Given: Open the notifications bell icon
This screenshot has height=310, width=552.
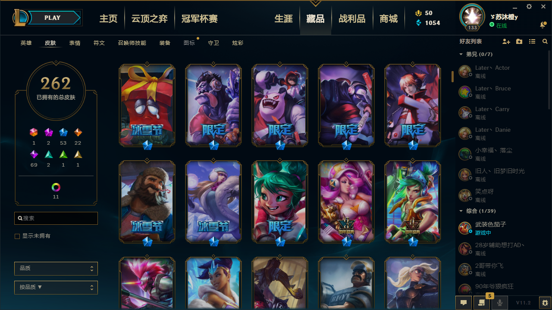Looking at the screenshot, I should 543,25.
